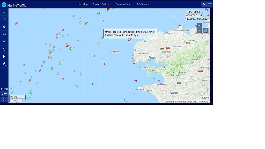This screenshot has height=149, width=265.
Task: Expand the Explore Data menu
Action: click(101, 4)
